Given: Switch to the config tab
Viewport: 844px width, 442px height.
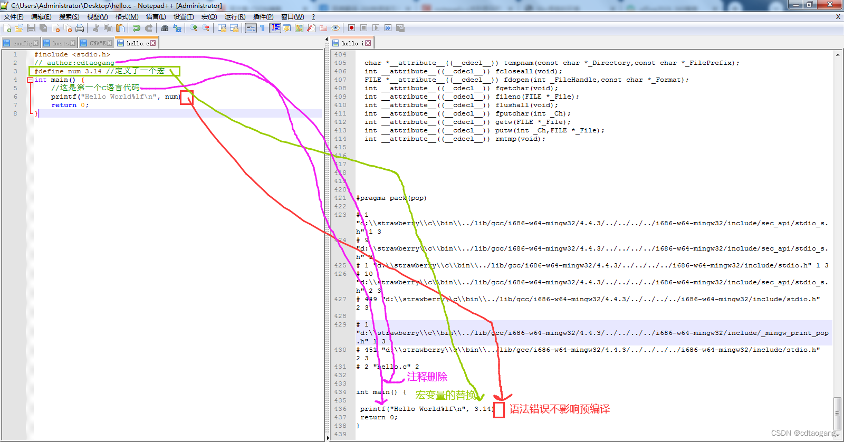Looking at the screenshot, I should 21,43.
